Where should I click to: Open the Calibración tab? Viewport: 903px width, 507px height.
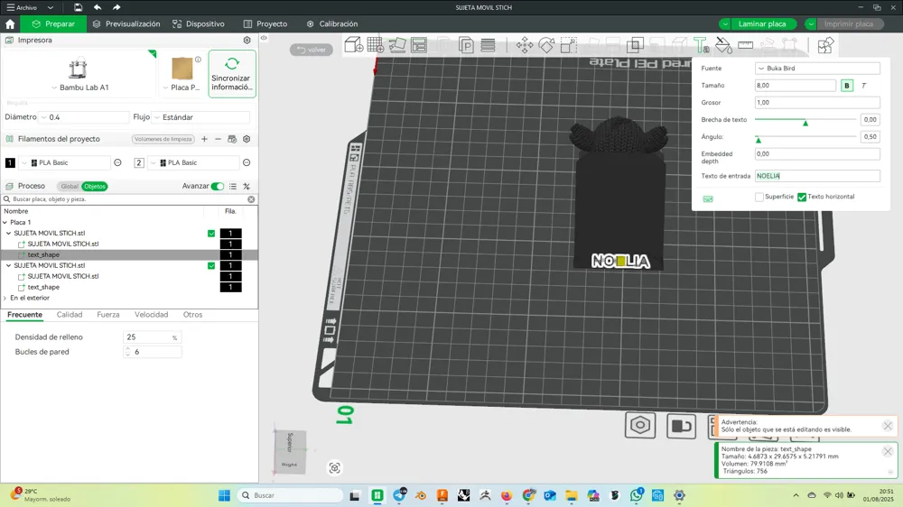(332, 24)
